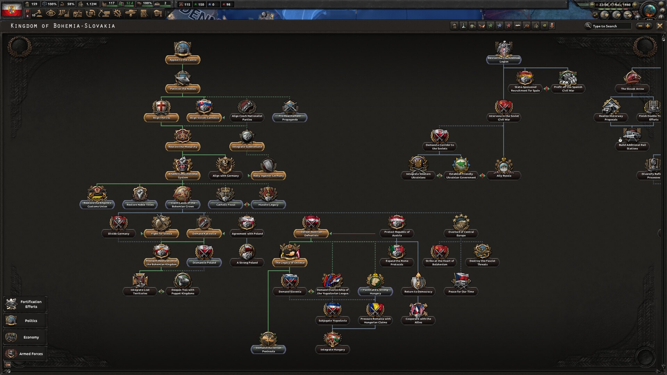Open the Production panel with the gears icon

(x=117, y=13)
